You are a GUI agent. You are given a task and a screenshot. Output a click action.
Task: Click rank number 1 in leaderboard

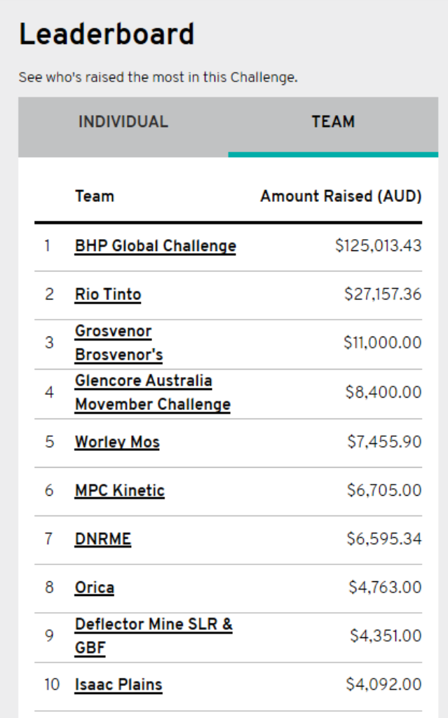click(47, 246)
